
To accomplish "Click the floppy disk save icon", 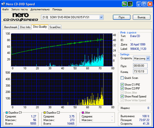I will pyautogui.click(x=130, y=4).
